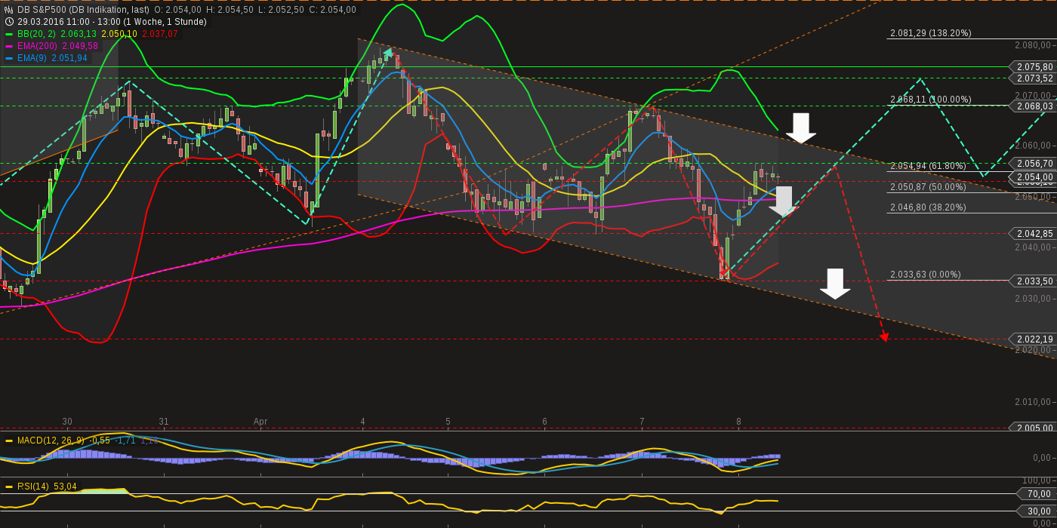Click the RSI scale label 100,00
The width and height of the screenshot is (1057, 528).
click(1037, 480)
